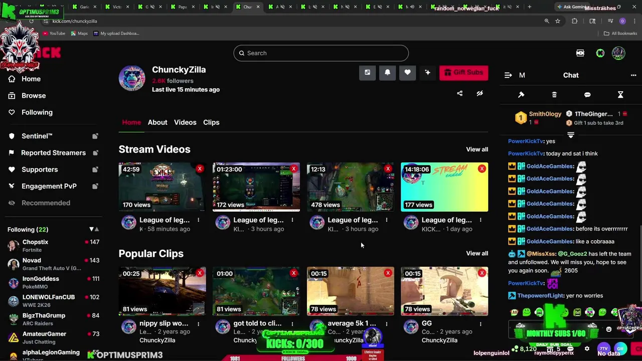This screenshot has height=361, width=642.
Task: Share the ChunckyZilla channel via share icon
Action: pos(459,93)
